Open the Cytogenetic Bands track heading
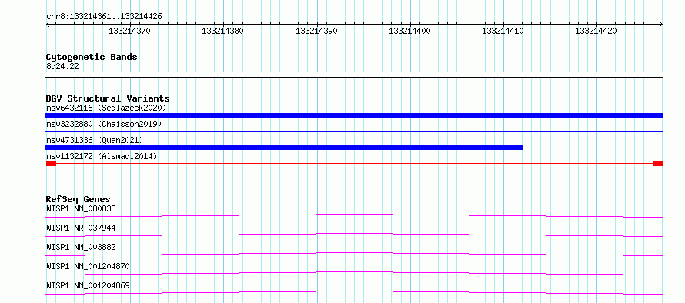Screen dimensions: 685x303 [92, 57]
